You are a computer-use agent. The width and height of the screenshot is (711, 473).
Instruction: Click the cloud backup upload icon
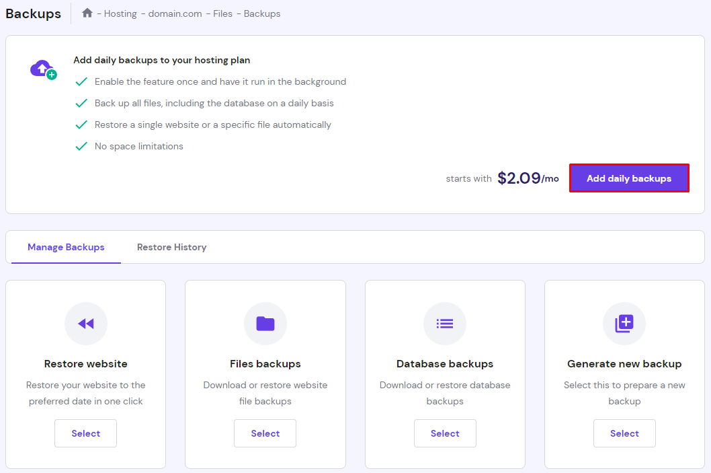42,69
